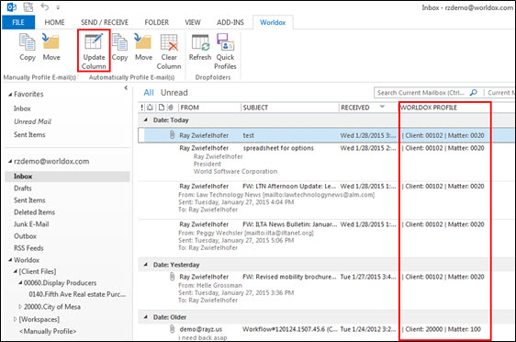The width and height of the screenshot is (516, 342).
Task: Switch to the FOLDER tab
Action: coord(157,22)
